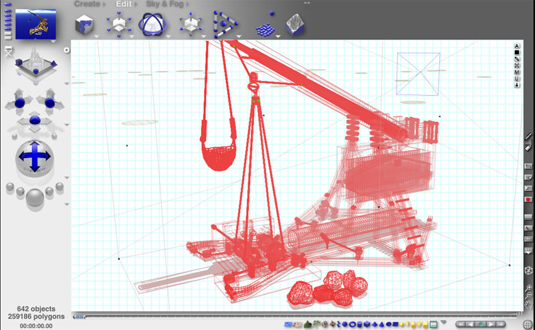Select trees using the tree icon
The width and height of the screenshot is (535, 330).
[x=316, y=324]
